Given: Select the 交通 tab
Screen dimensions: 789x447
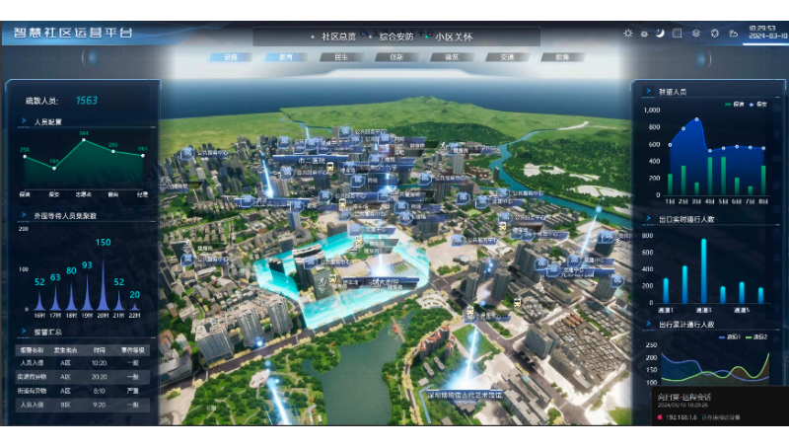Looking at the screenshot, I should pyautogui.click(x=507, y=57).
